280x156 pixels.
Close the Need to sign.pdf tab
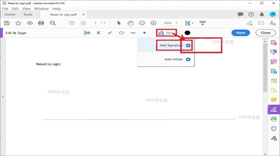(83, 14)
